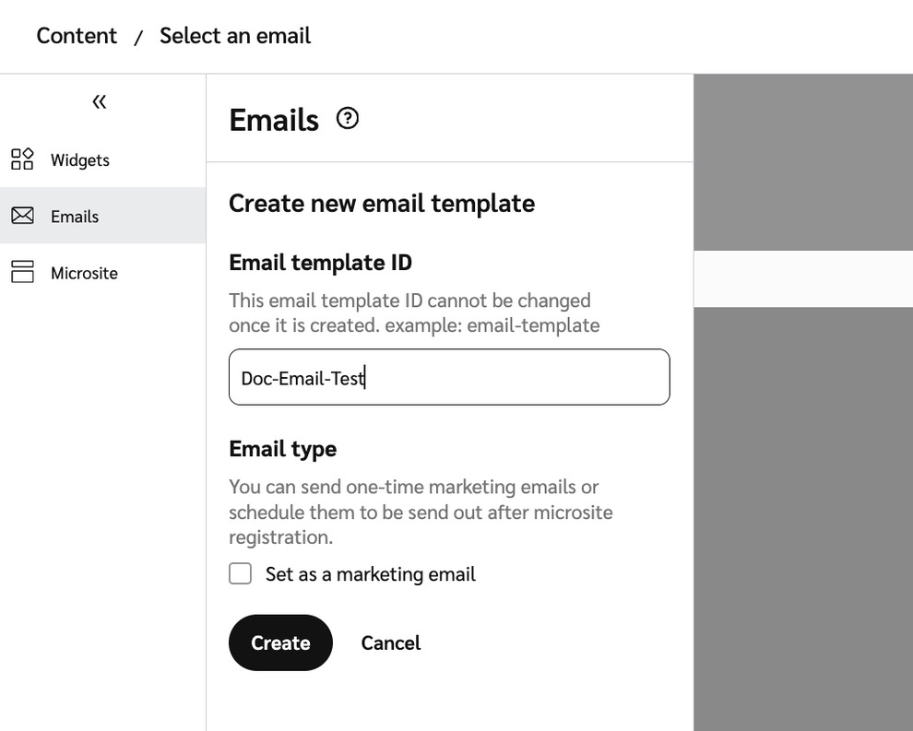Click the Widgets grid icon in sidebar
This screenshot has width=913, height=731.
click(x=22, y=159)
